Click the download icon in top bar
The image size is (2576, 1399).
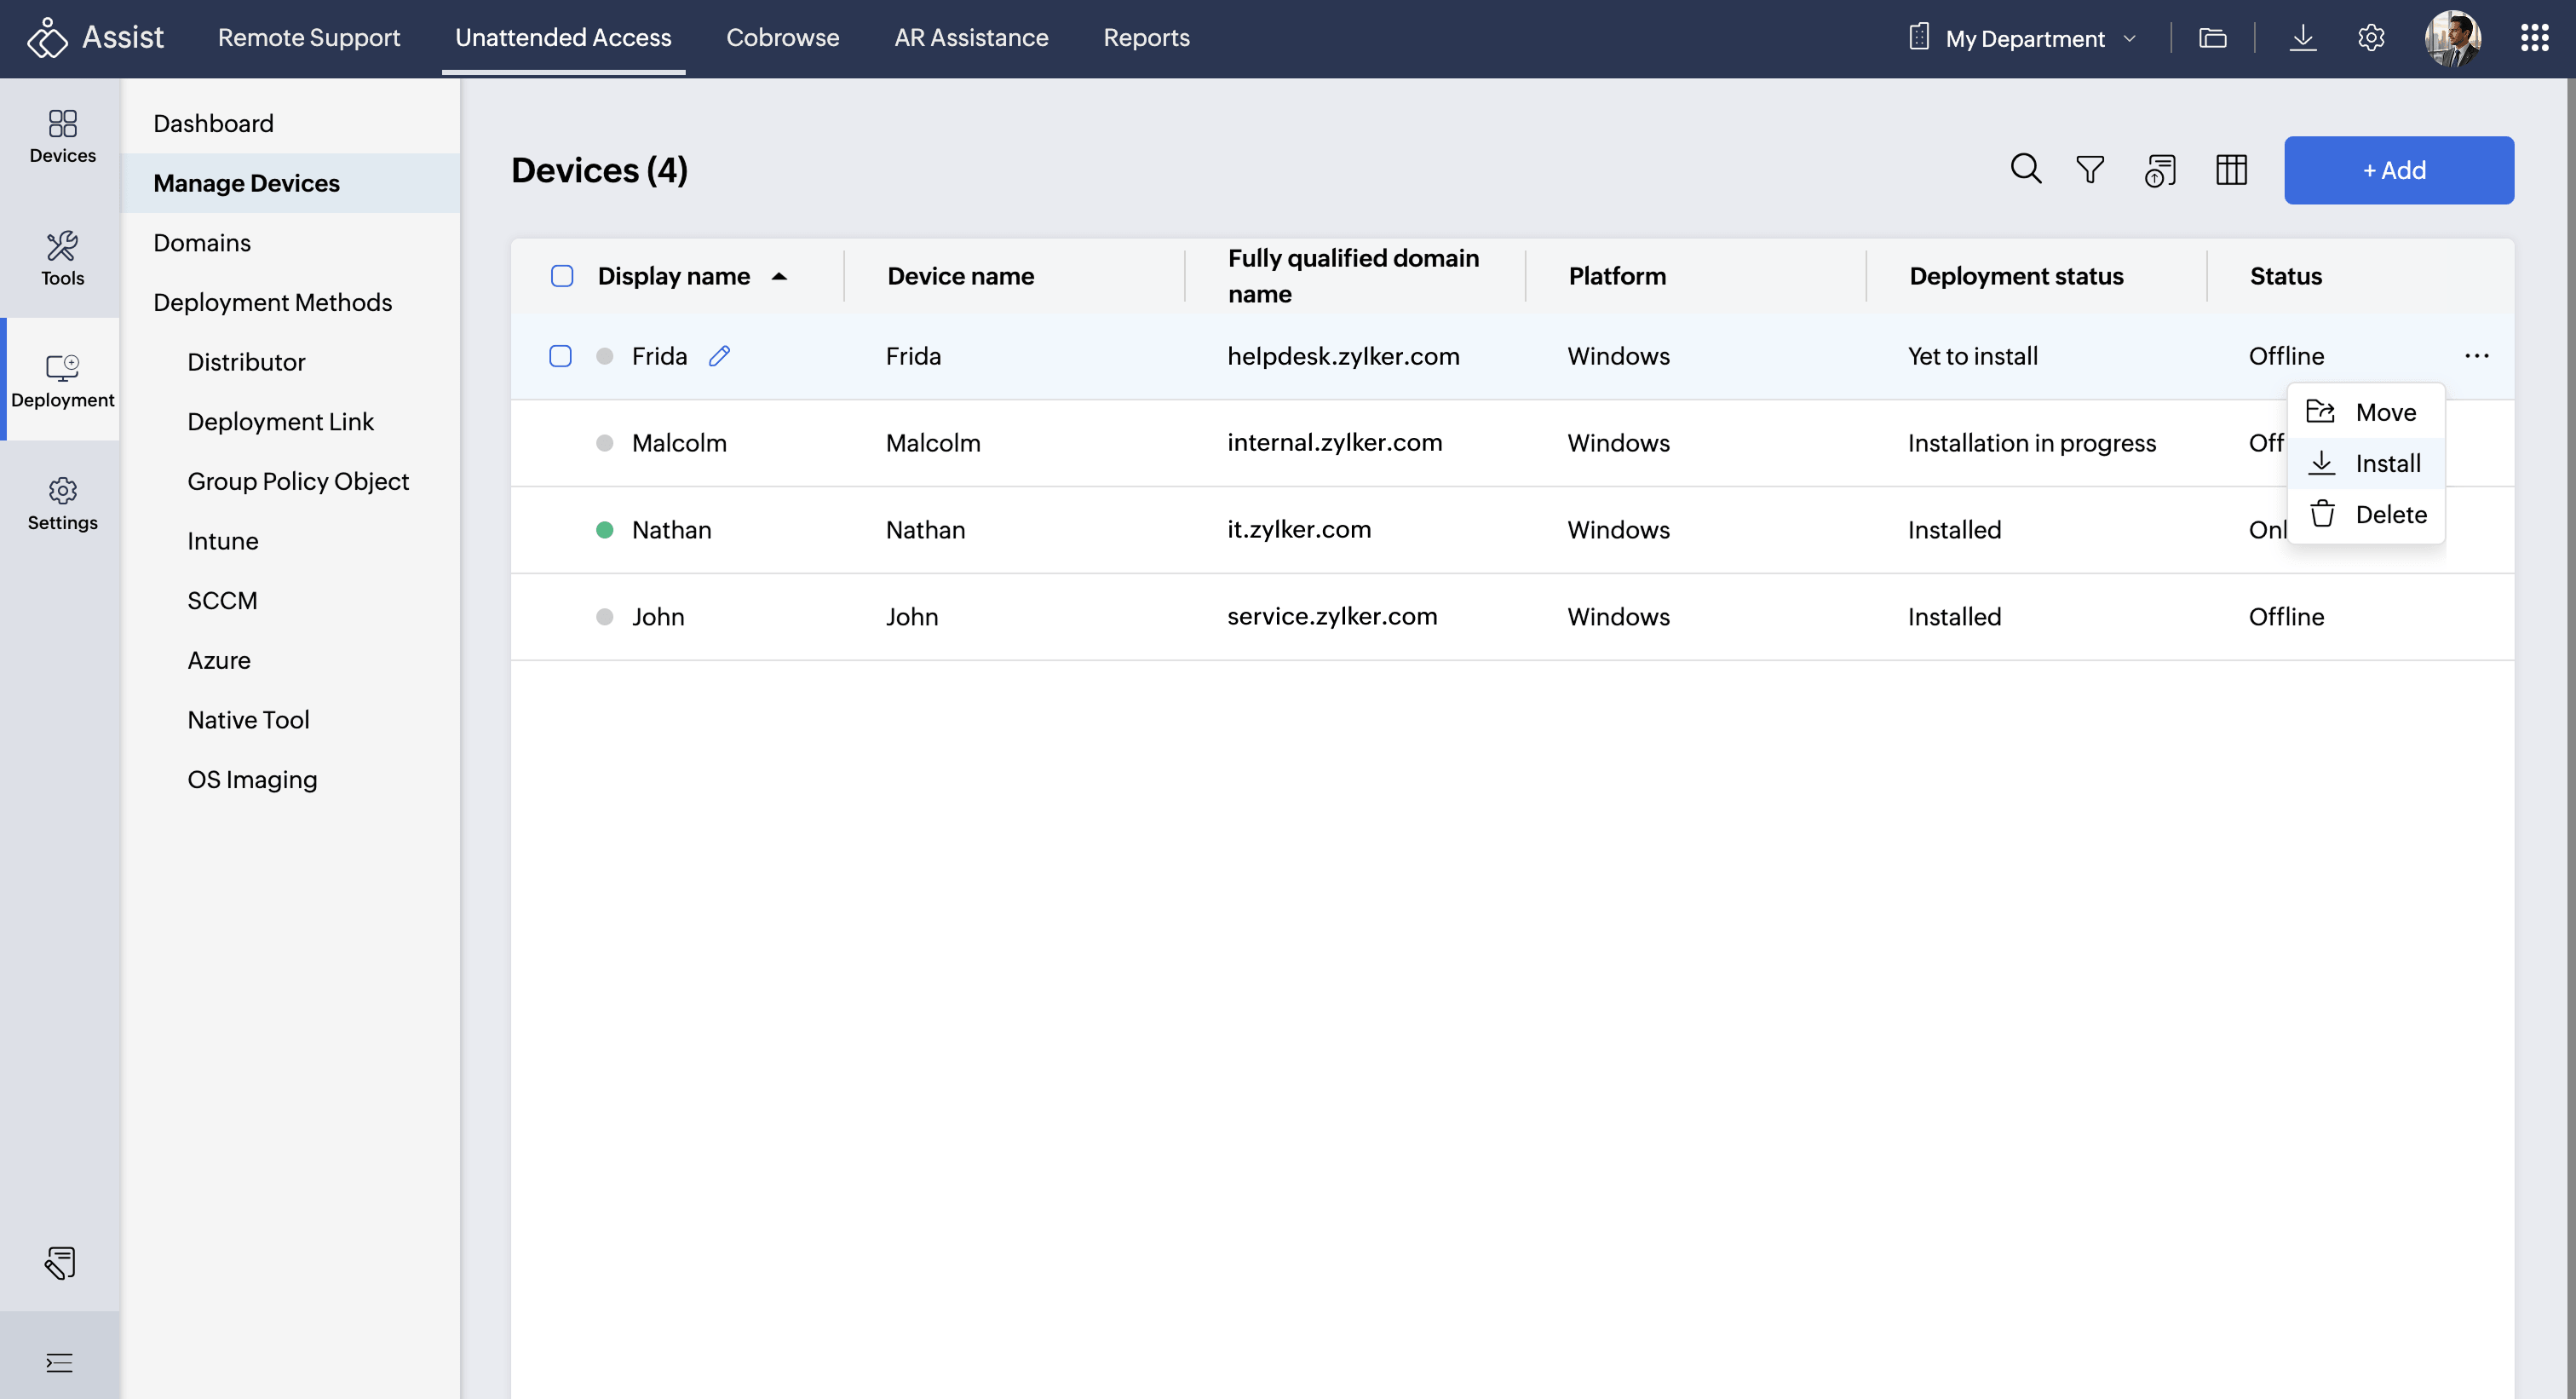point(2302,38)
